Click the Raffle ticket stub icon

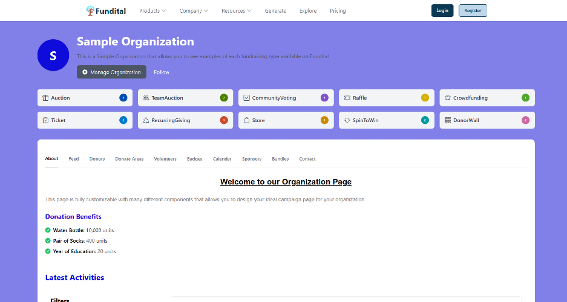coord(347,98)
